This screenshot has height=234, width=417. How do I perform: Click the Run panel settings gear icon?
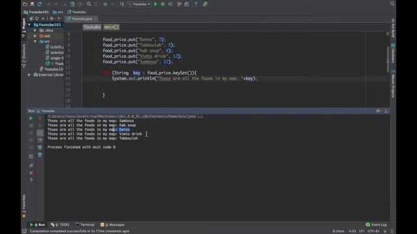pos(378,111)
